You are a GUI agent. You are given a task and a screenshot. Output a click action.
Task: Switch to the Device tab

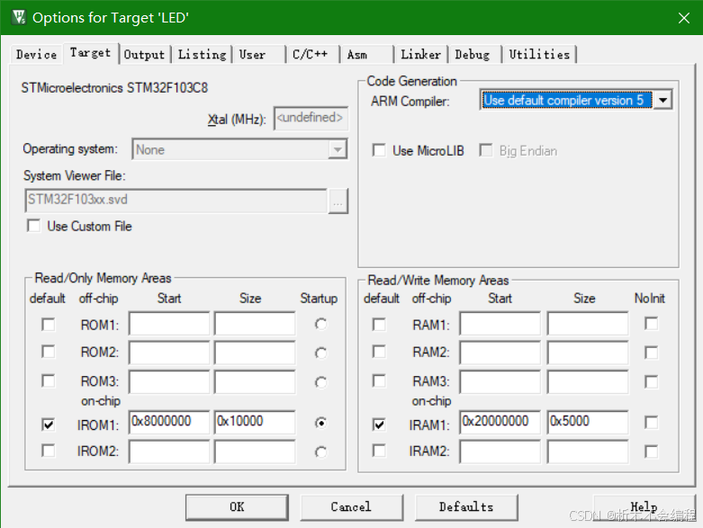point(36,55)
